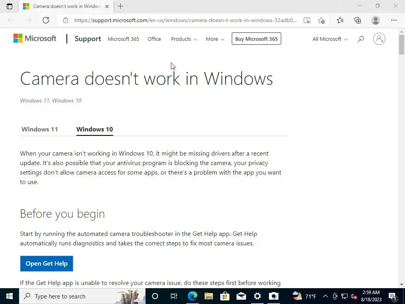
Task: Click the Before you begin heading
Action: click(62, 214)
